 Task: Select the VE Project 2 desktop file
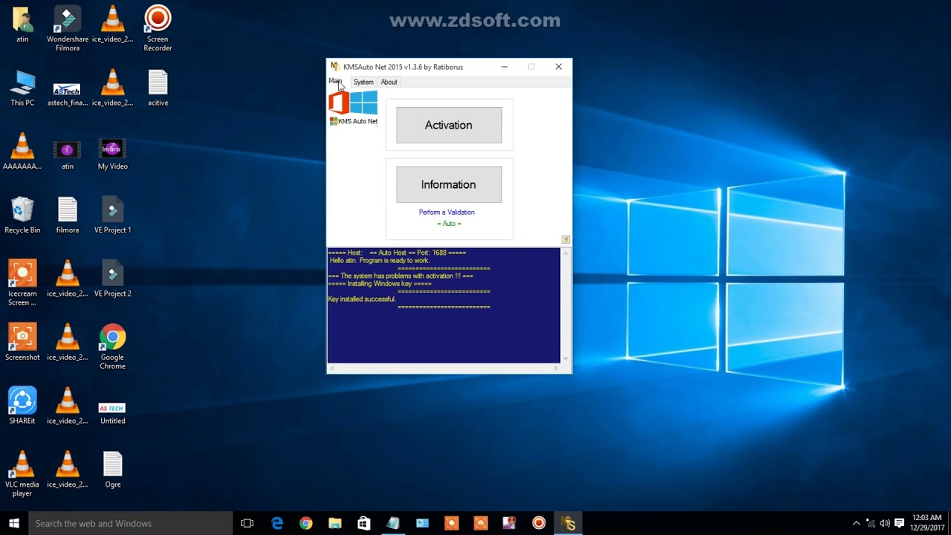coord(113,279)
